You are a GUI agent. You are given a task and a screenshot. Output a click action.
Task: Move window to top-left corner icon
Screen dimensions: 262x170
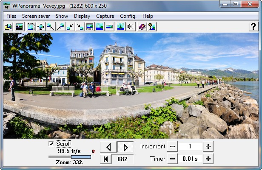pyautogui.click(x=51, y=27)
